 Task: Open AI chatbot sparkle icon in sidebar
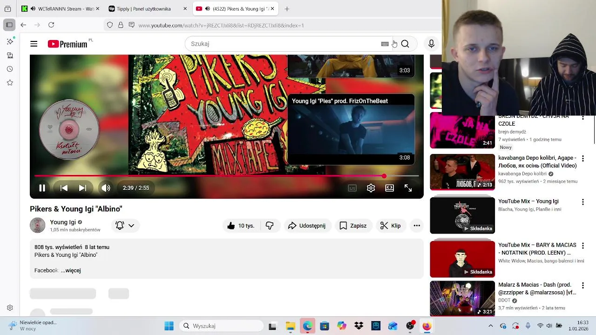click(10, 41)
